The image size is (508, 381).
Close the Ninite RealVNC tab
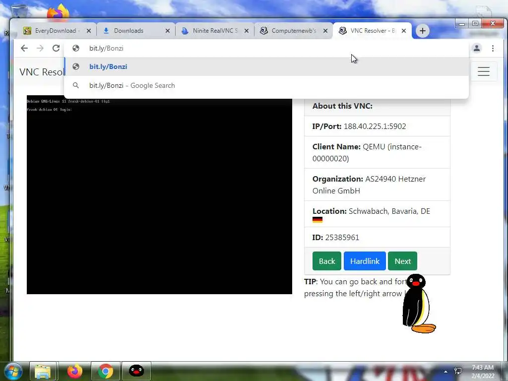tap(247, 31)
